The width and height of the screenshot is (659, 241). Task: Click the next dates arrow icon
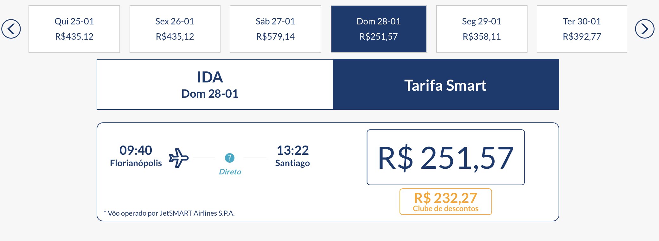coord(644,29)
